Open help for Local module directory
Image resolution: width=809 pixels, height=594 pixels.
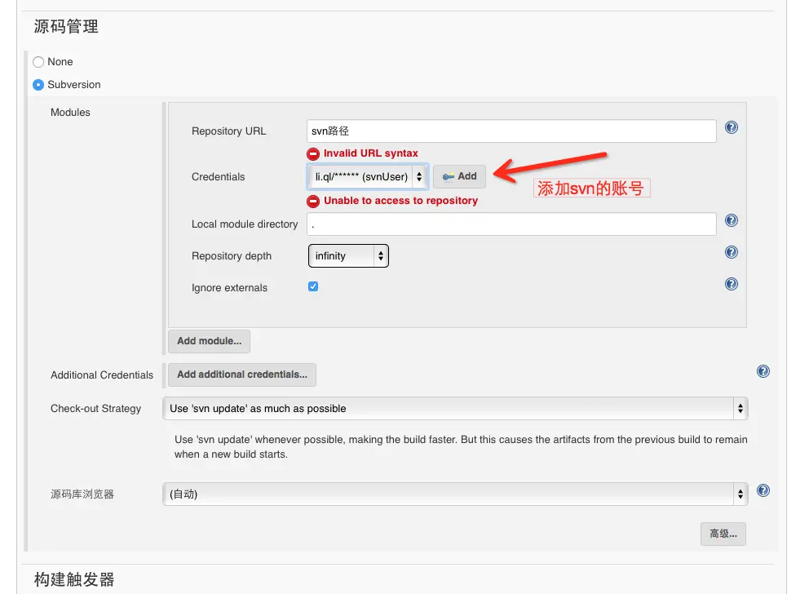pos(731,220)
